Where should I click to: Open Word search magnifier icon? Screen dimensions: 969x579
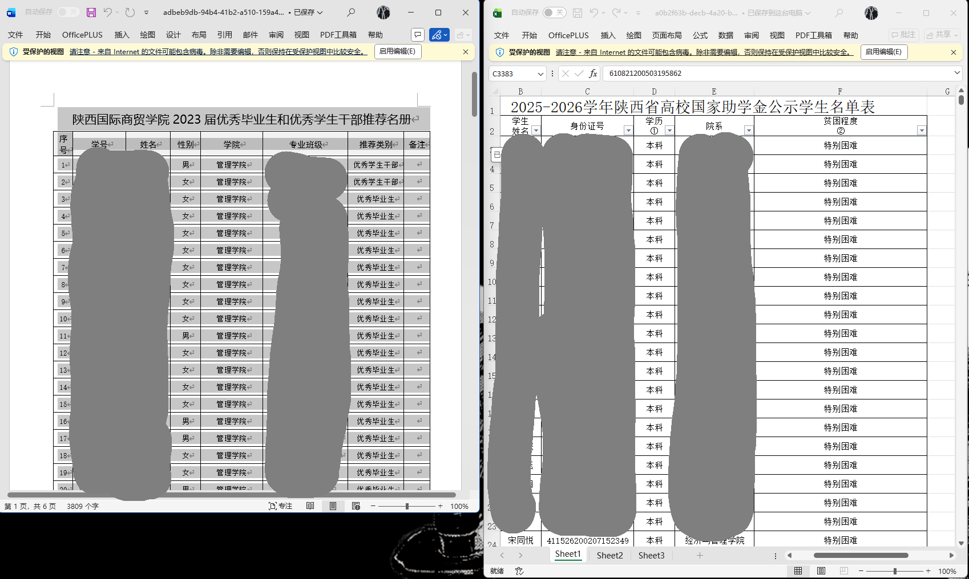click(x=351, y=12)
